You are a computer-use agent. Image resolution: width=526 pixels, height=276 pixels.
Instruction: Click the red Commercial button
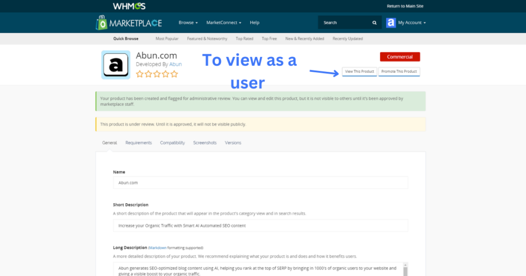coord(400,56)
